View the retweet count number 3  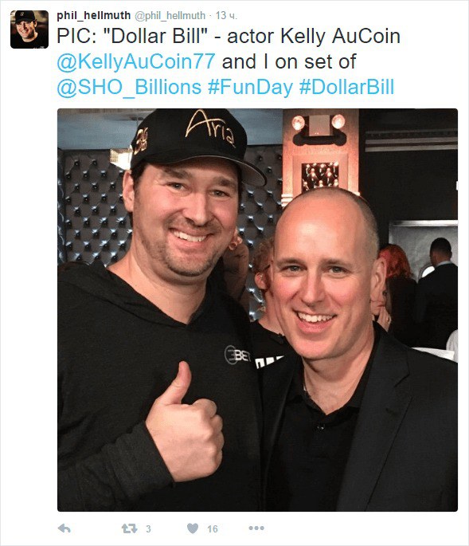point(148,529)
